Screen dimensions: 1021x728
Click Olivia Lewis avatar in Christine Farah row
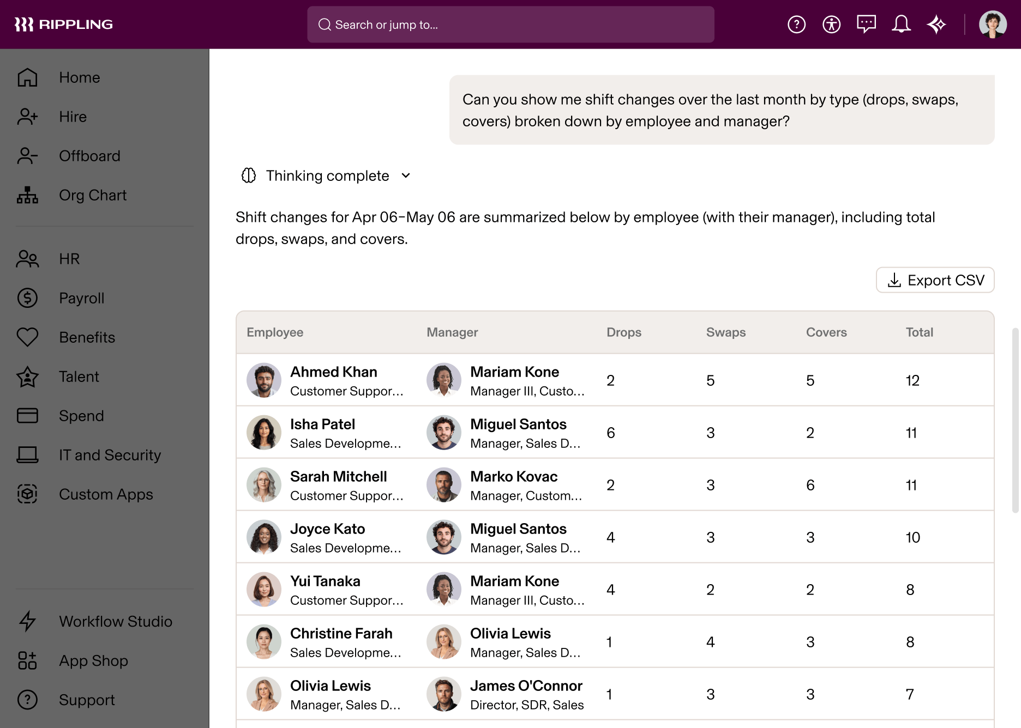click(x=444, y=642)
